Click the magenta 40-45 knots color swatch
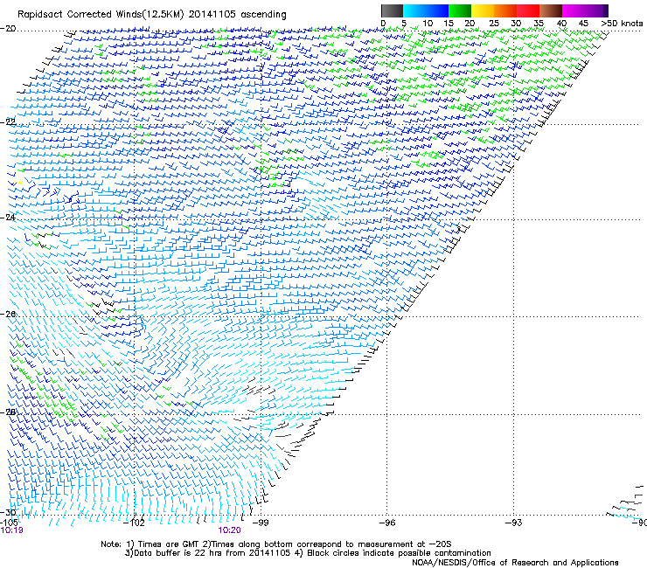The height and width of the screenshot is (568, 647). (x=574, y=10)
